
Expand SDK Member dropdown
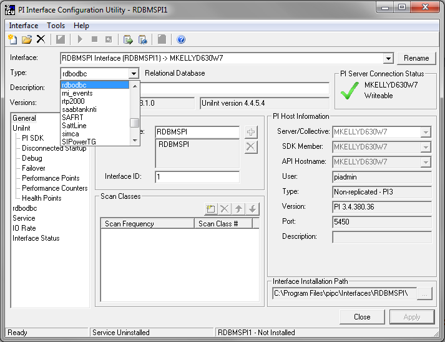(426, 147)
